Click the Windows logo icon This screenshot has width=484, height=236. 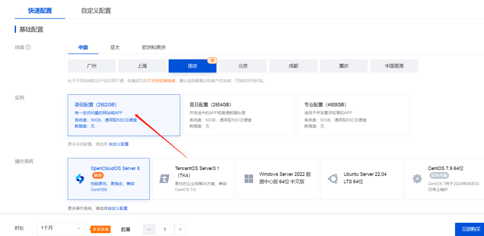pos(249,179)
